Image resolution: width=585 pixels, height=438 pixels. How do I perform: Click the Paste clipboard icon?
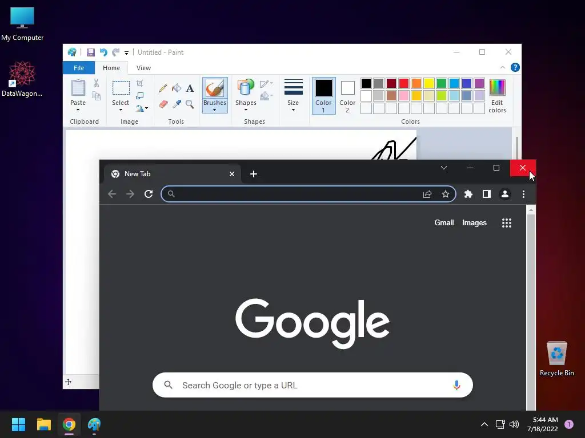[78, 88]
